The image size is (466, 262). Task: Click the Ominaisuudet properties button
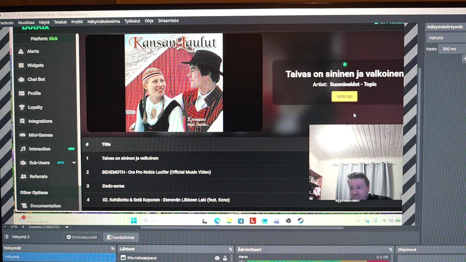[x=82, y=237]
